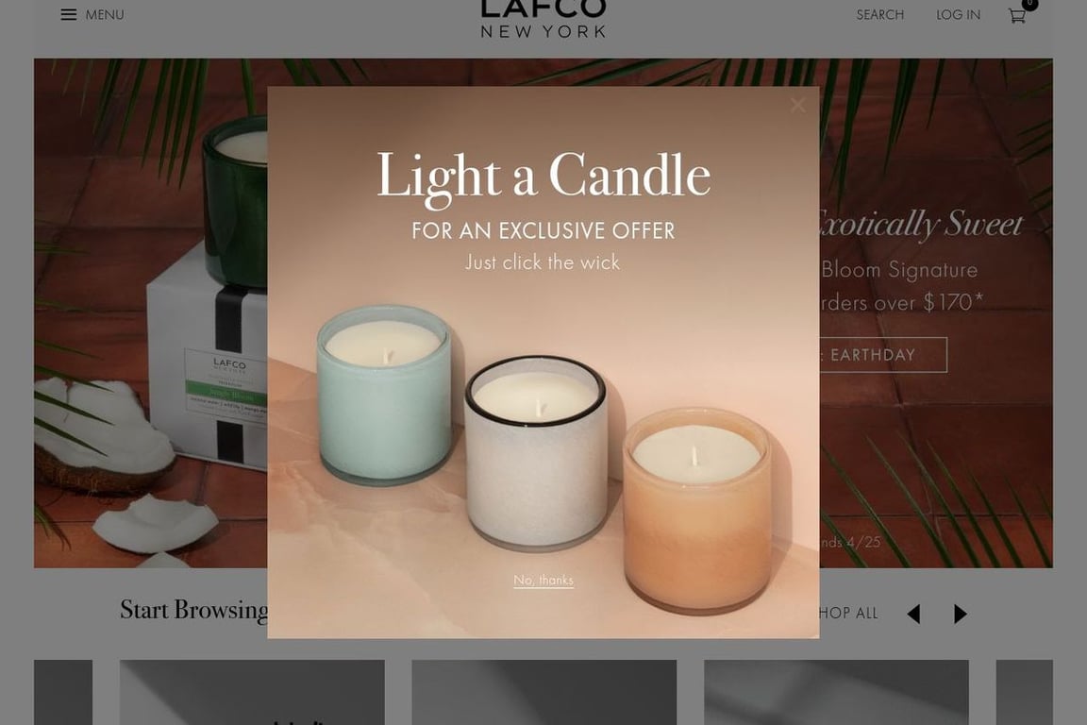Go to previous carousel item arrow

tap(913, 614)
